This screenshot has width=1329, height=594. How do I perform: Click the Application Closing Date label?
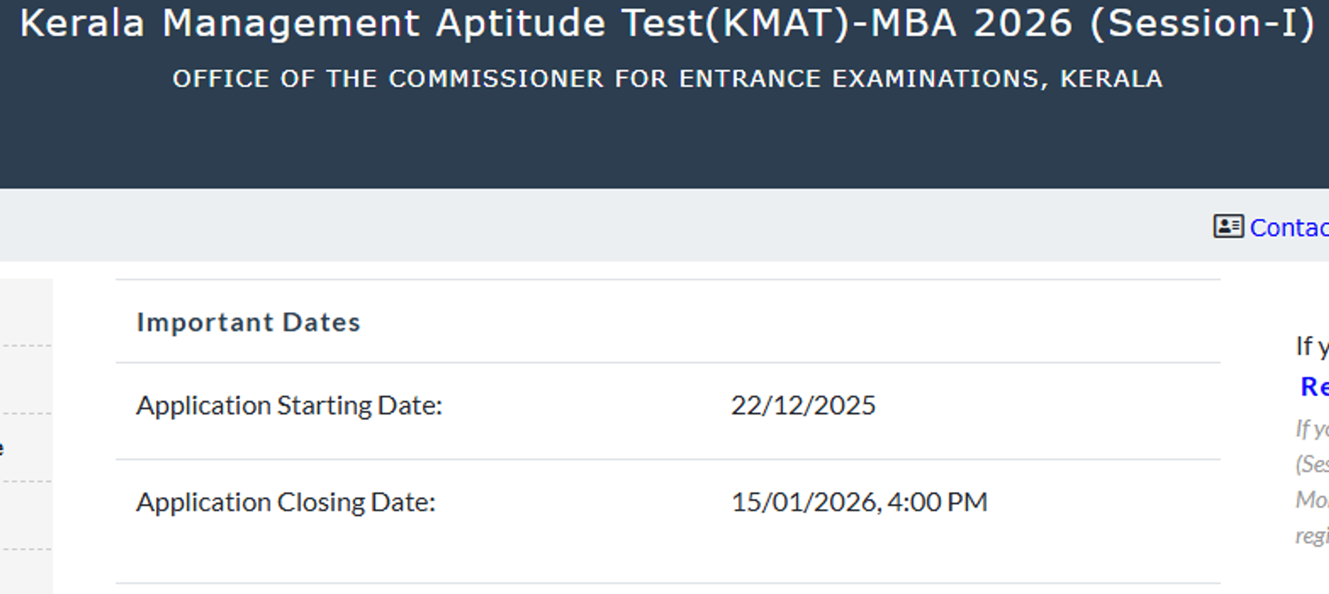[286, 503]
